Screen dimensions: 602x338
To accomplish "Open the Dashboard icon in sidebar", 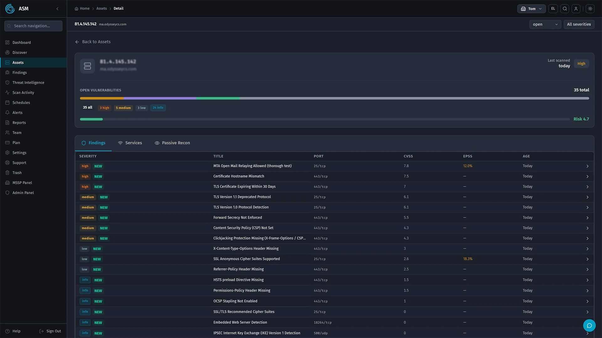I will (8, 43).
